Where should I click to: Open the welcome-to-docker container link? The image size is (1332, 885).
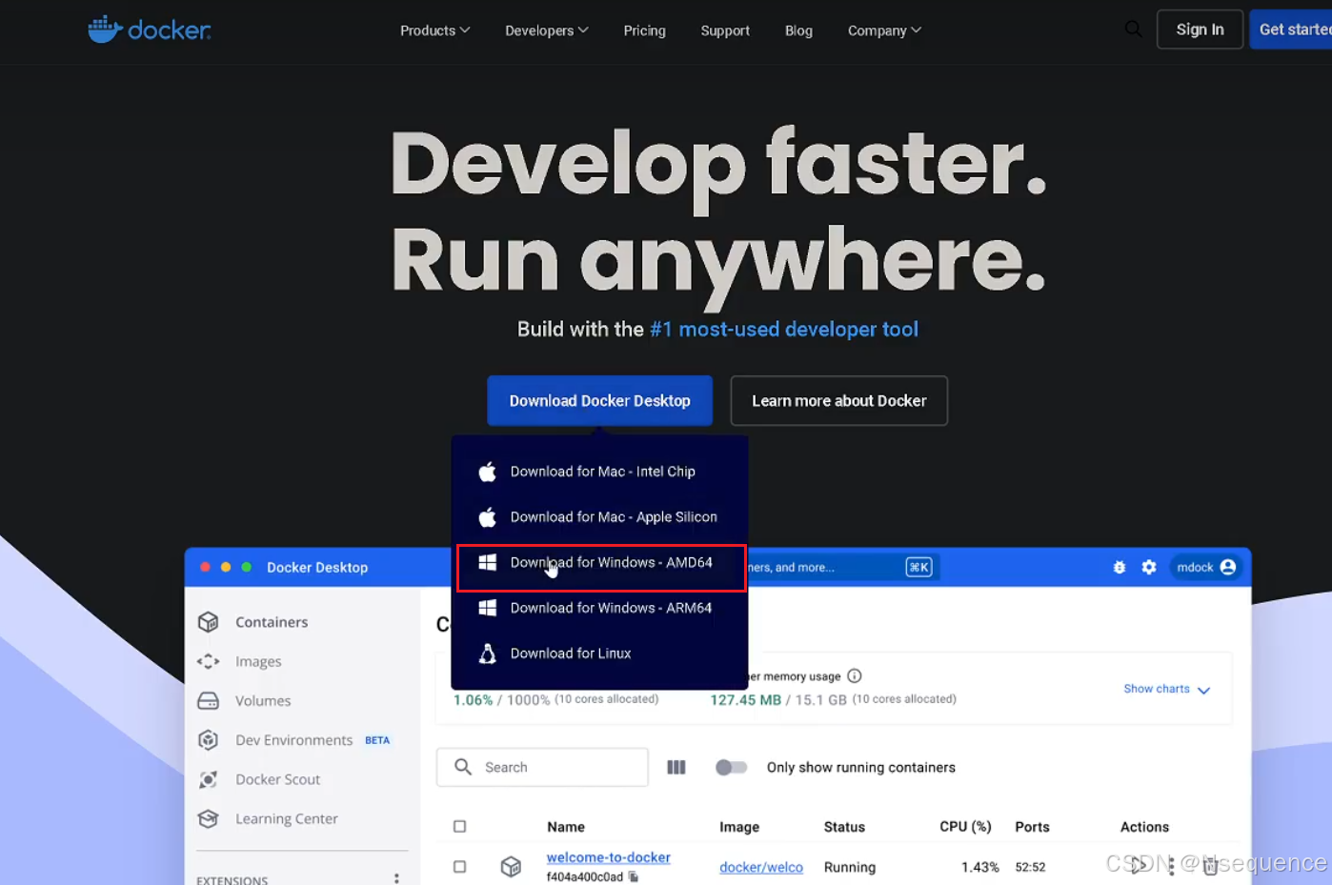(609, 857)
